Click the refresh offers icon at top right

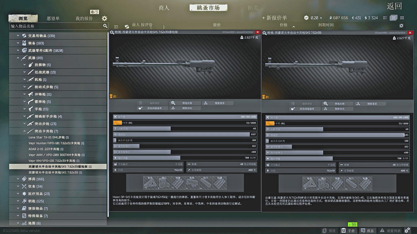tap(401, 25)
